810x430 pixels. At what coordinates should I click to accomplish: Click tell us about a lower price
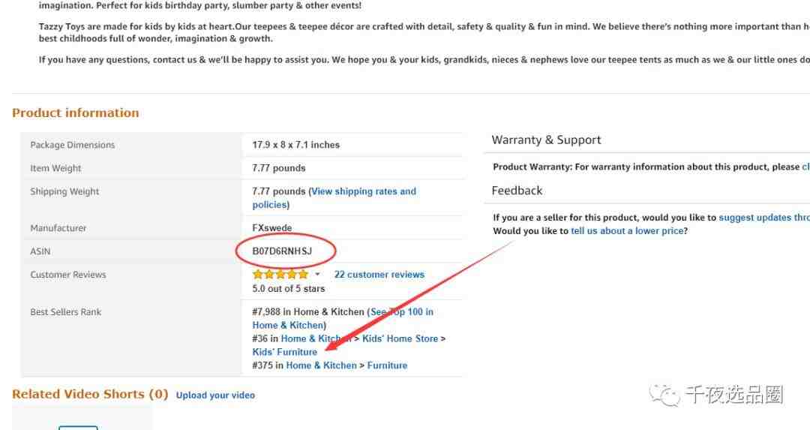pyautogui.click(x=627, y=231)
